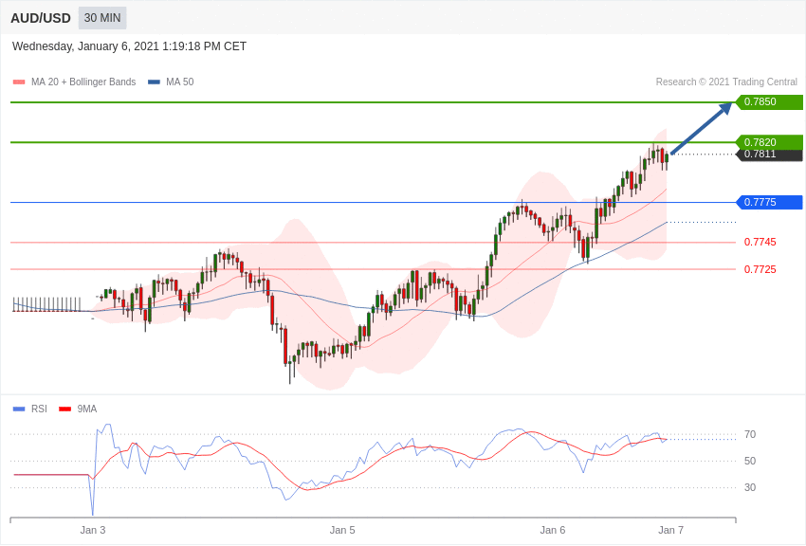Click the red 9MA legend swatch

click(x=64, y=409)
